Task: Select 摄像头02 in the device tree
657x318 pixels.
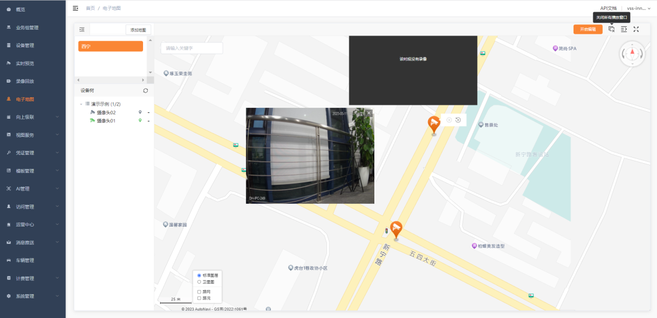Action: click(106, 112)
